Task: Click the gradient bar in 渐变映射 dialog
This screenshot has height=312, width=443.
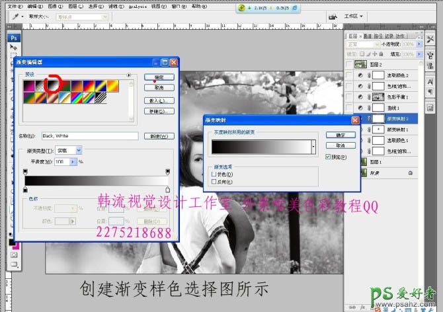Action: (259, 146)
